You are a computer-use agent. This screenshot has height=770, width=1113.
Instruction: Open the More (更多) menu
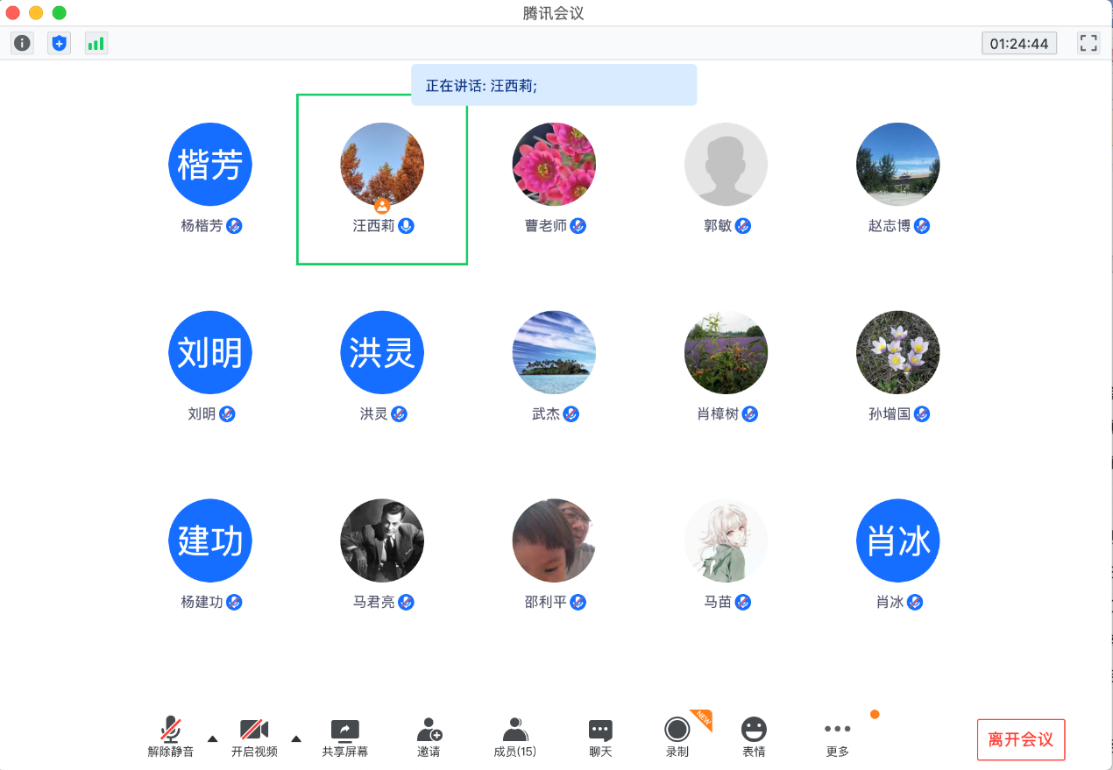coord(837,737)
